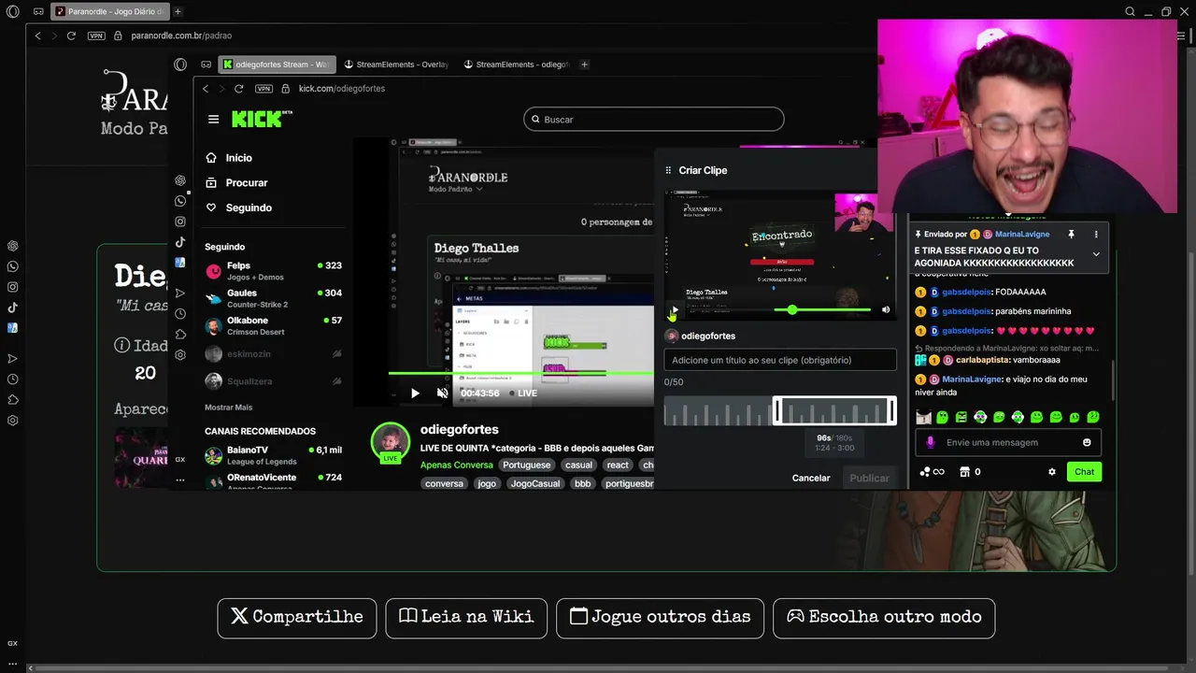Cancel clip creation
Viewport: 1196px width, 673px height.
point(811,478)
